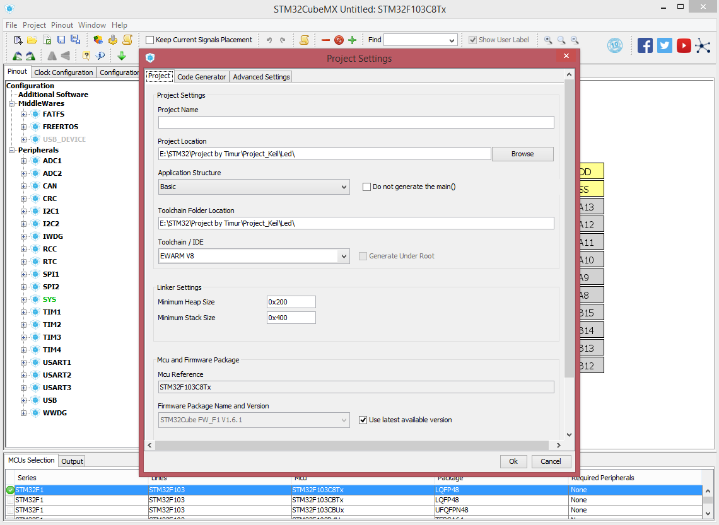The width and height of the screenshot is (719, 525).
Task: Expand the SYS peripheral node
Action: (23, 299)
